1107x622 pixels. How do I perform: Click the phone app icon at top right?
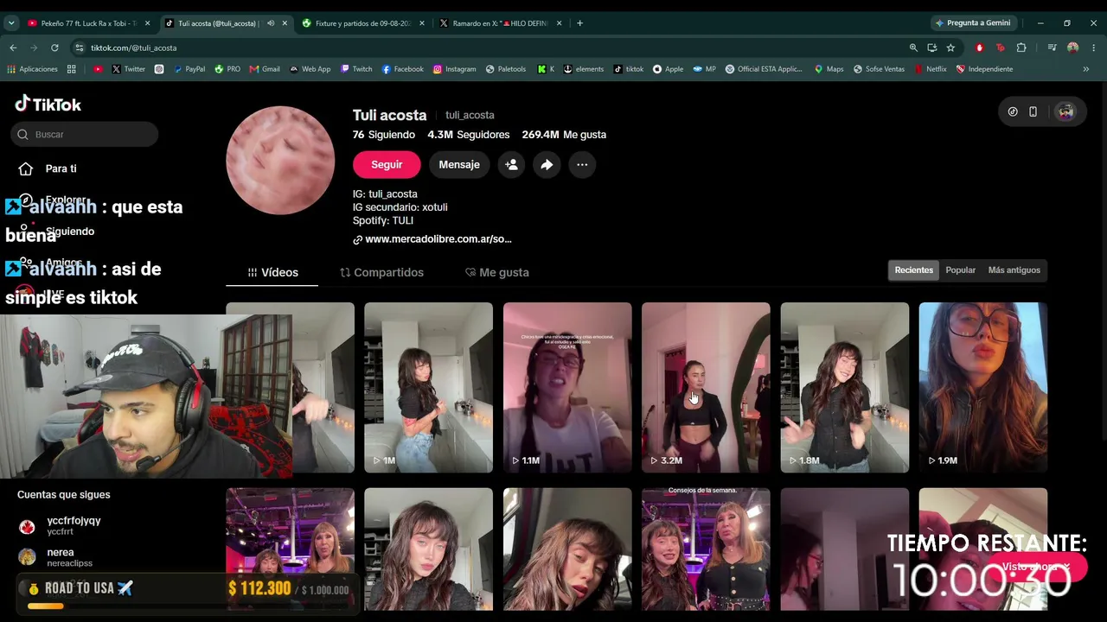tap(1033, 111)
